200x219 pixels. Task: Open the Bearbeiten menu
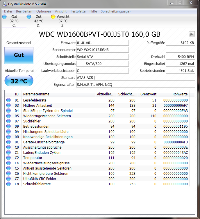coord(24,11)
